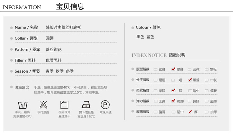Click the 宝贝信息 section heading

[70, 7]
